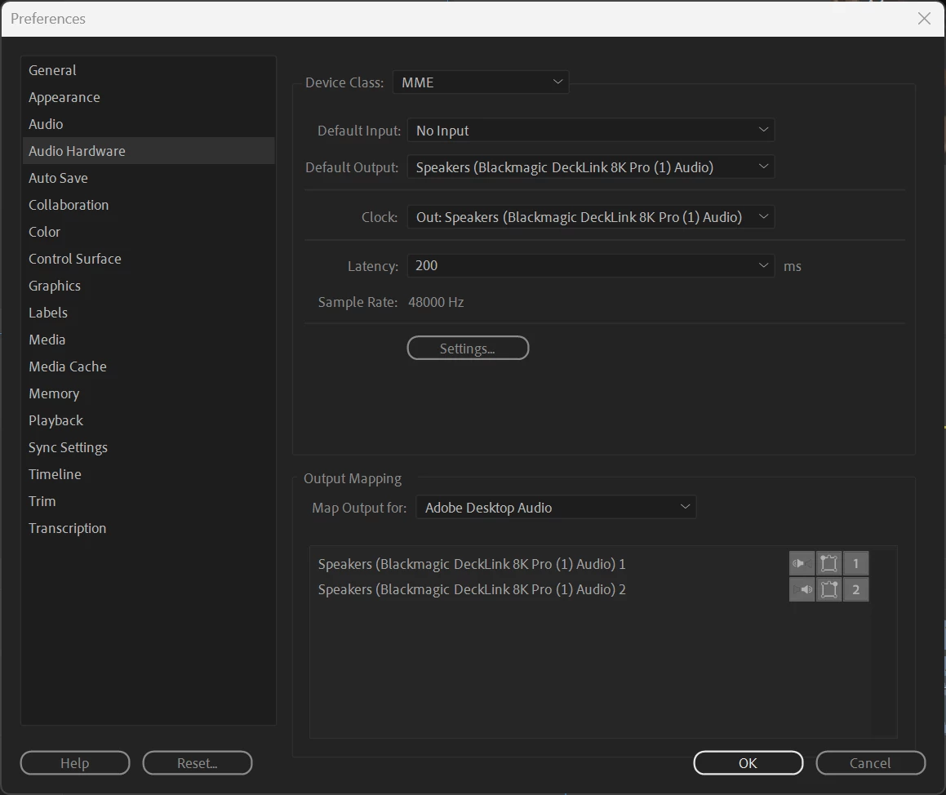This screenshot has height=795, width=946.
Task: Click front-left surround icon in Audio 1 row
Action: (x=829, y=563)
